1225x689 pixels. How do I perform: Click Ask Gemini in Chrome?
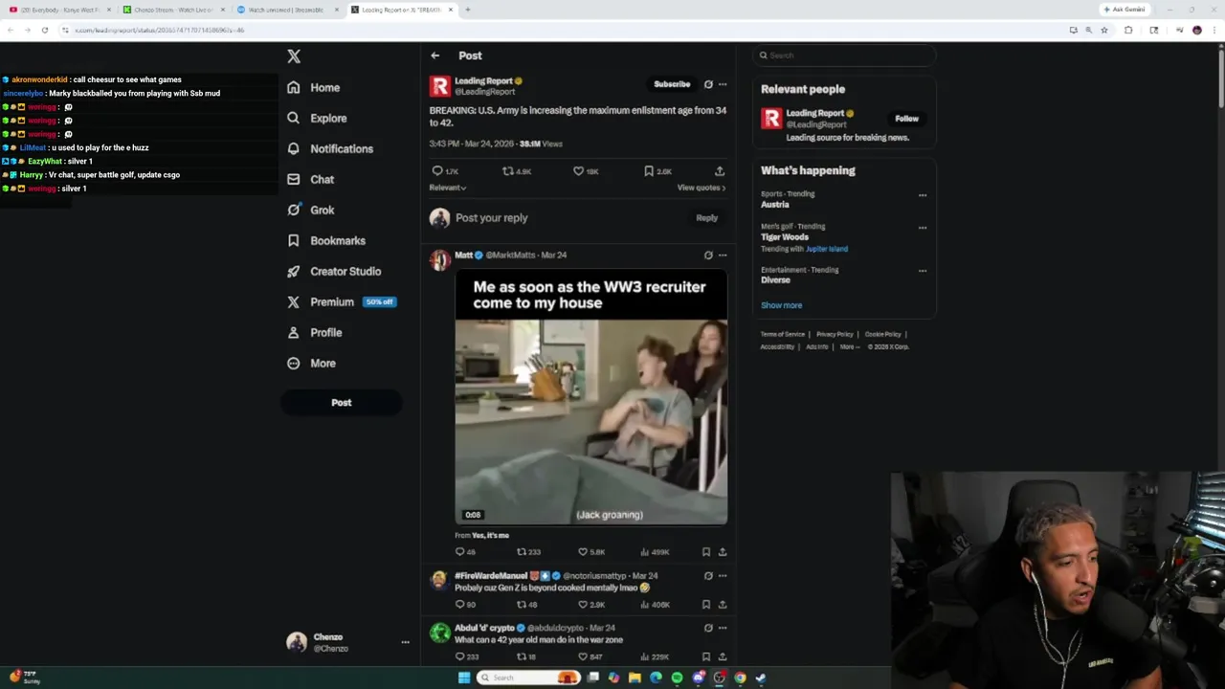[x=1125, y=10]
